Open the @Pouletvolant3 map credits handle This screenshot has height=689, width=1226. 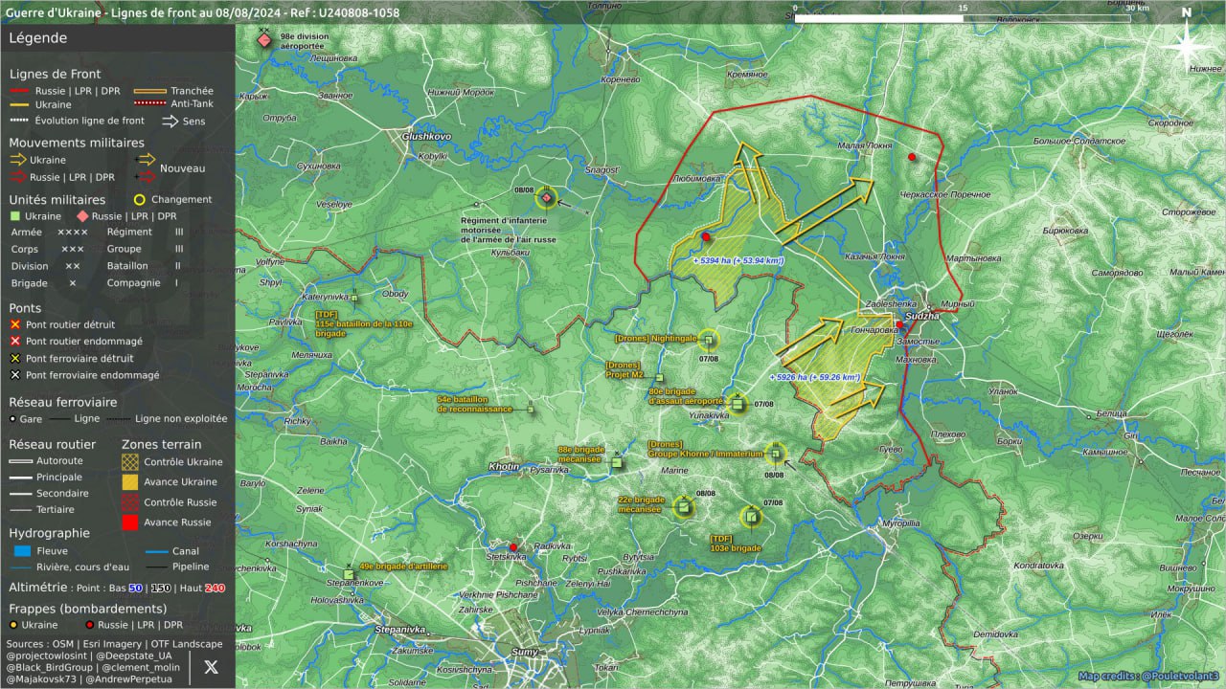pyautogui.click(x=1180, y=677)
